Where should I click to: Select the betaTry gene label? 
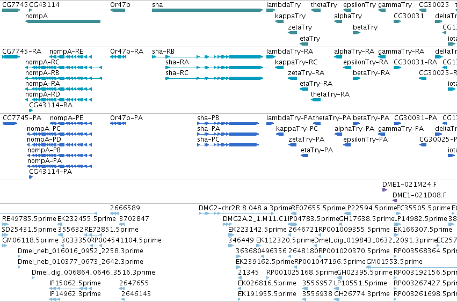pyautogui.click(x=365, y=27)
